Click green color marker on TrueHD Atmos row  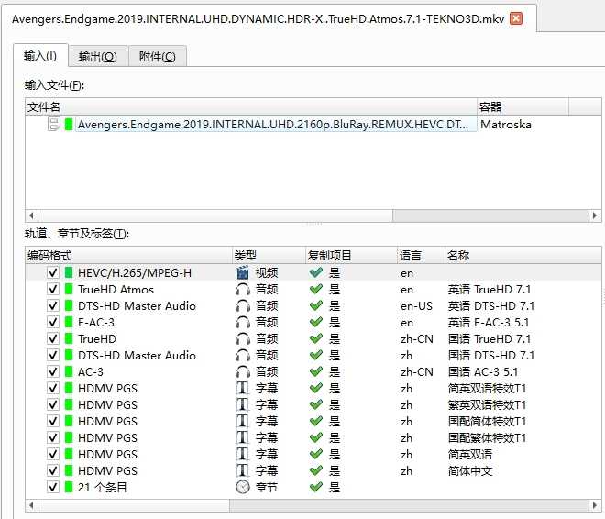pyautogui.click(x=69, y=289)
